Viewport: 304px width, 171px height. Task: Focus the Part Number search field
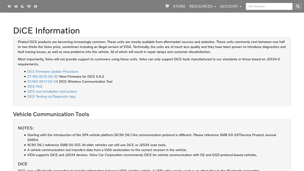(x=269, y=6)
